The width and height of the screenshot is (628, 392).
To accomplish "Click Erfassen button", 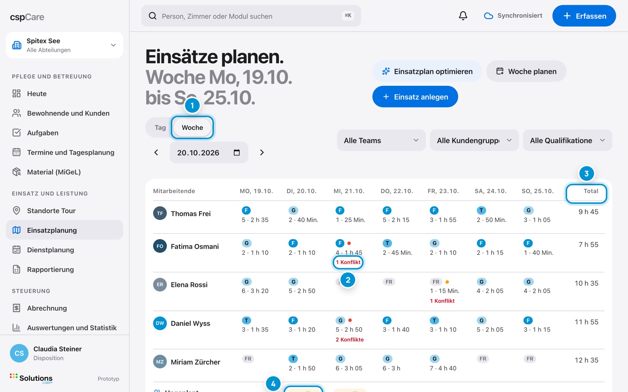I will pos(584,16).
